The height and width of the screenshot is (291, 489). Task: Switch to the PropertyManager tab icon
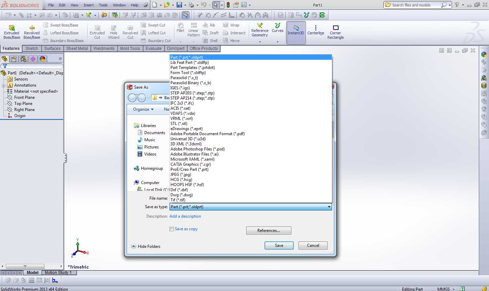pos(14,59)
